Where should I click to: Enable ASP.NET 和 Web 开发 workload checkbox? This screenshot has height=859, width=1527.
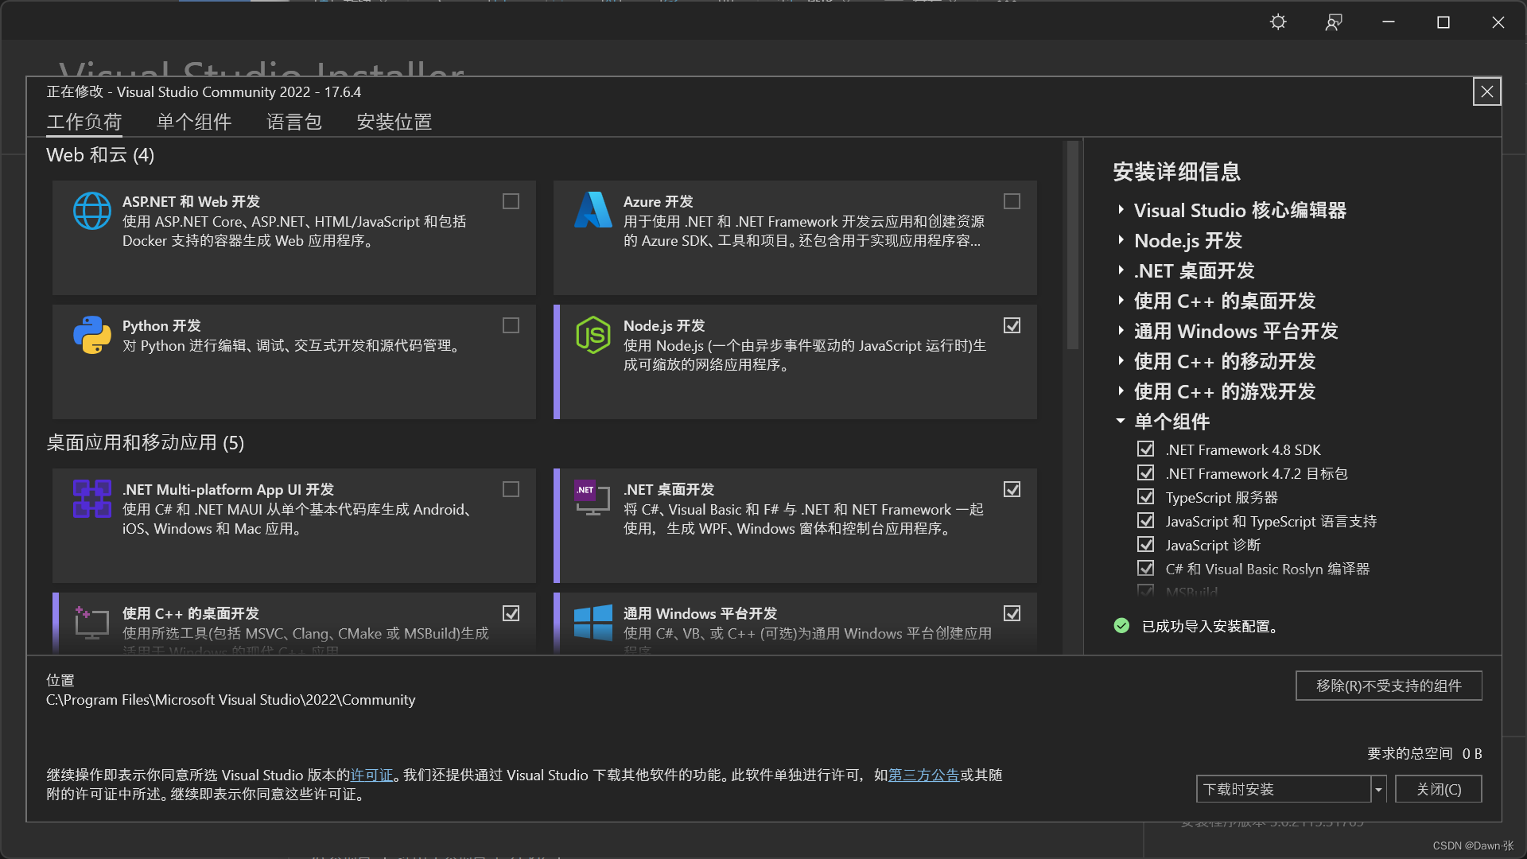511,201
